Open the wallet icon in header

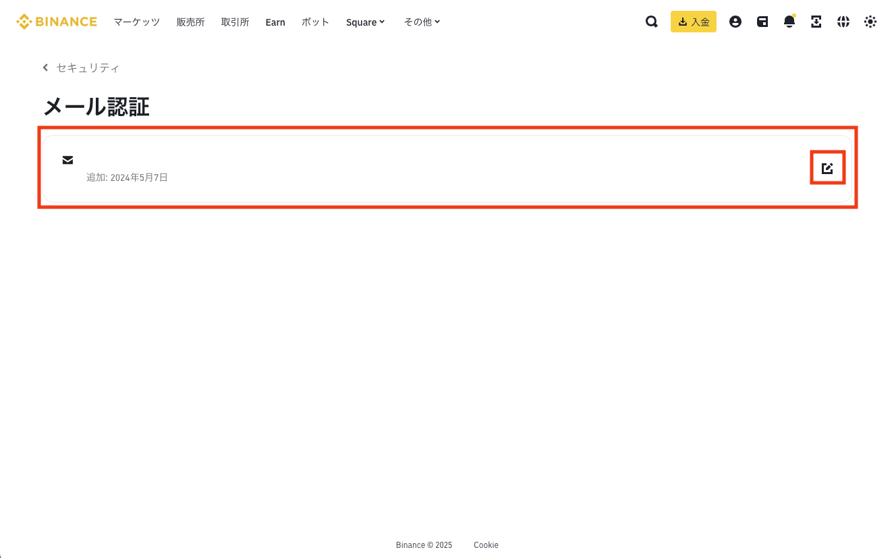762,22
